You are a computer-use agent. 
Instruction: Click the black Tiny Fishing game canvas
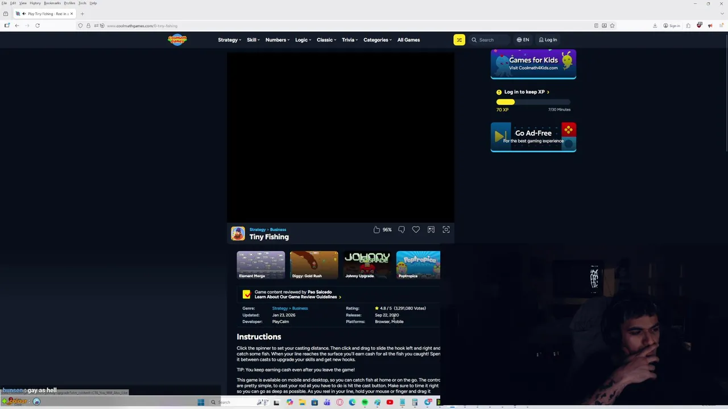pos(340,136)
